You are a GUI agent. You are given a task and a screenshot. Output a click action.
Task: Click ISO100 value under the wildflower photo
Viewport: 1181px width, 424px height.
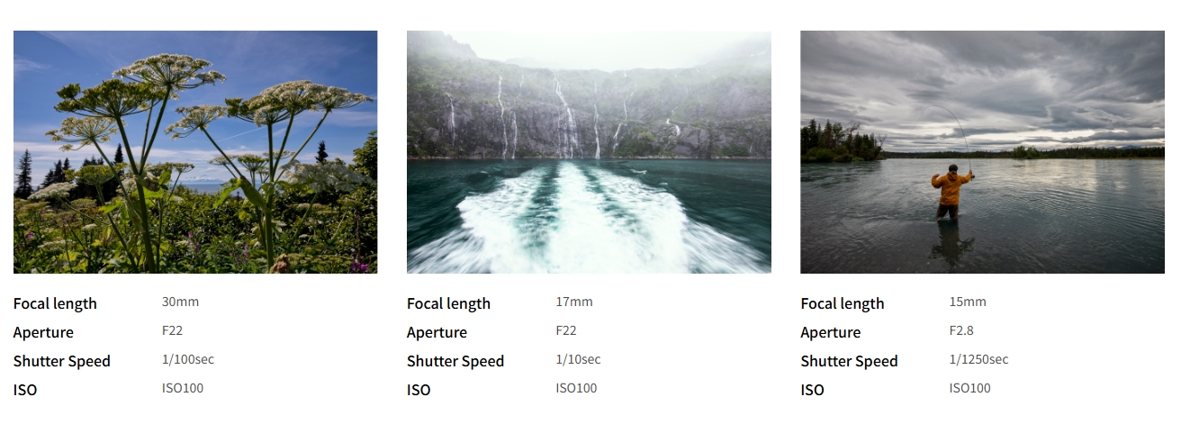pyautogui.click(x=183, y=388)
